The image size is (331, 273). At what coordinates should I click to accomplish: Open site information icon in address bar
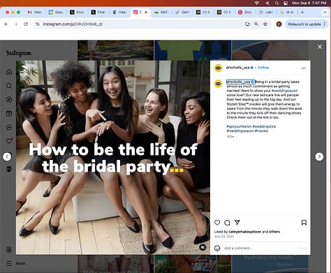click(x=38, y=24)
